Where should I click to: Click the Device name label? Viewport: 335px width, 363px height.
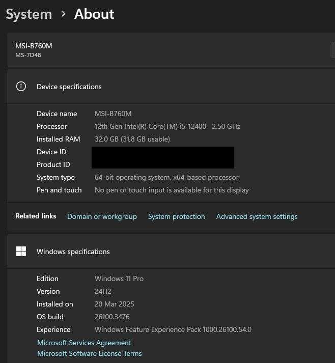(57, 114)
